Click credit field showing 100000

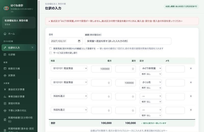click(x=126, y=83)
